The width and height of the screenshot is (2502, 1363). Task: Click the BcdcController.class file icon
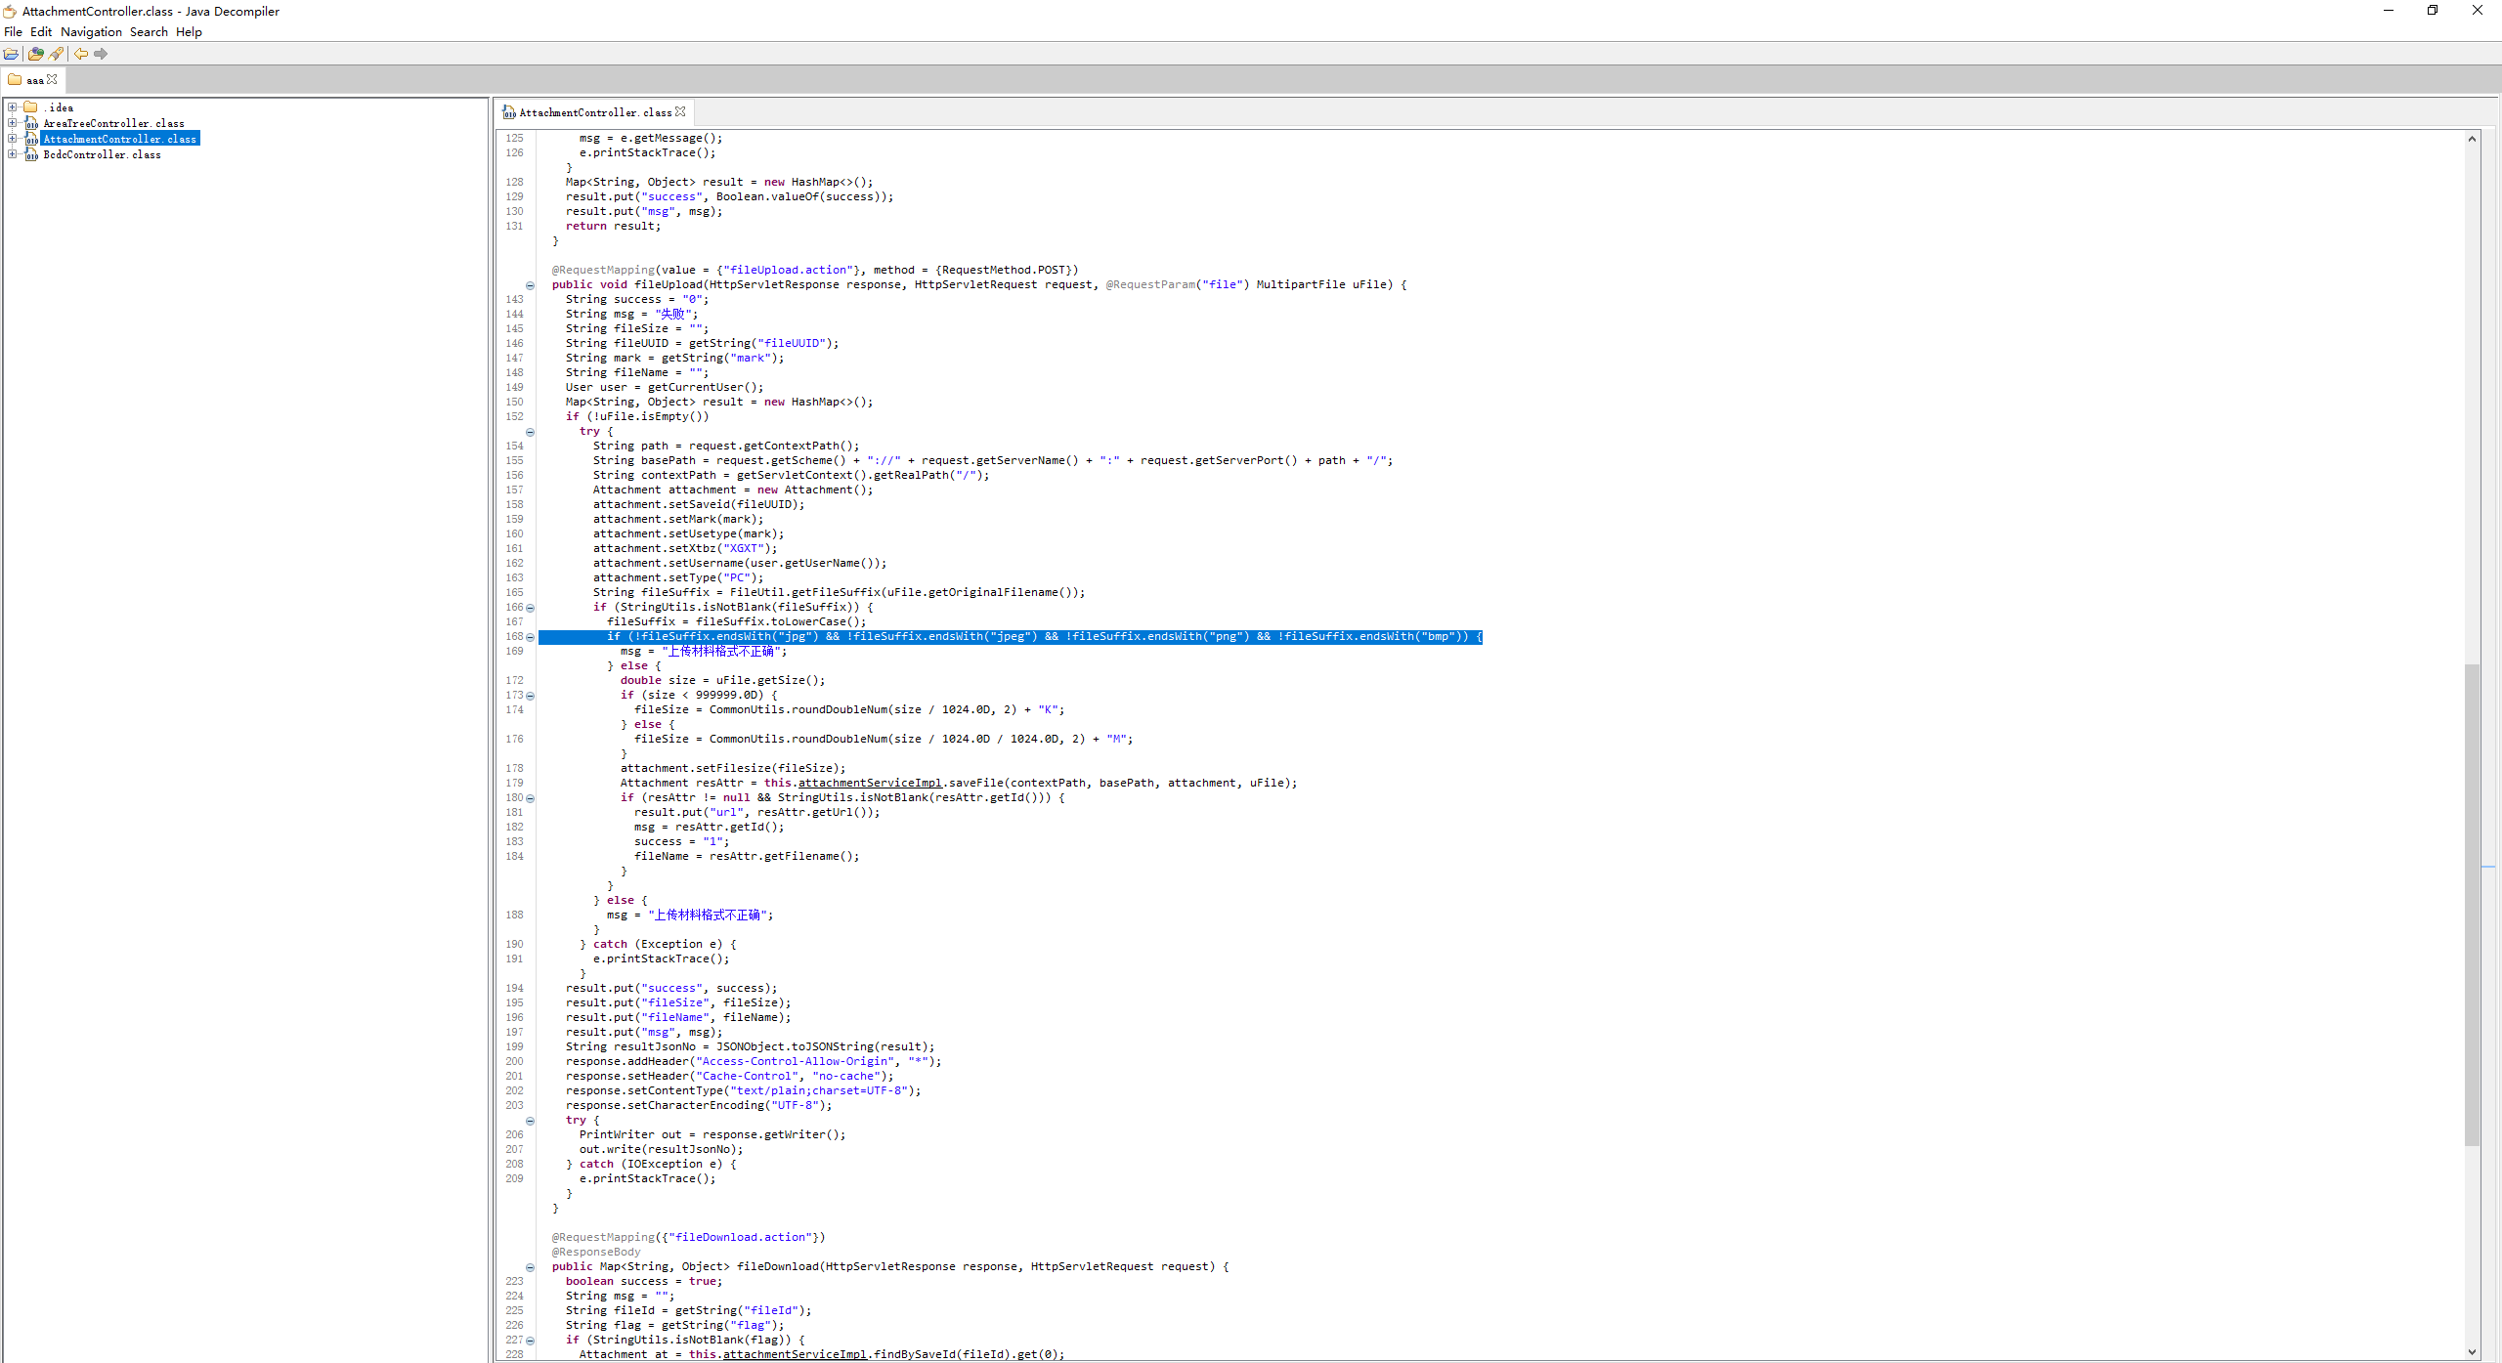pyautogui.click(x=31, y=154)
